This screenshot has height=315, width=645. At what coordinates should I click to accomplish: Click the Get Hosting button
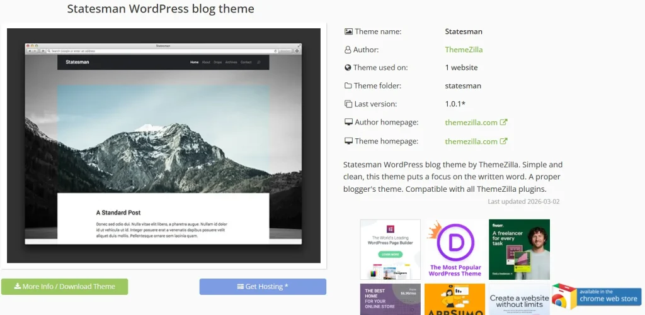point(263,287)
